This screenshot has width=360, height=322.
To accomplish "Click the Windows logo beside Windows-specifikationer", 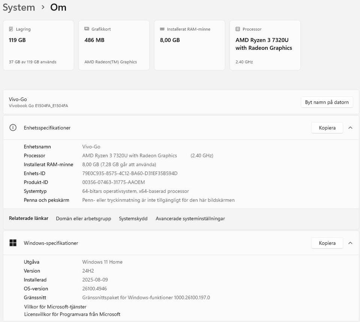I will [13, 243].
